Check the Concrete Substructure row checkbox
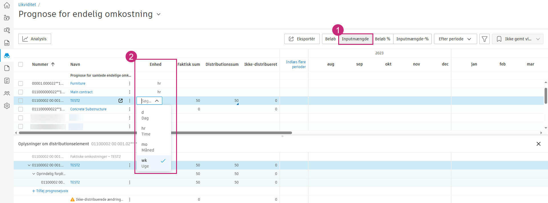The width and height of the screenshot is (548, 203). [x=21, y=109]
